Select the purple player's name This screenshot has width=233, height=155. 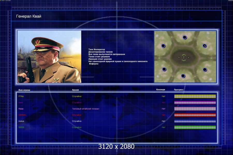tap(21, 103)
